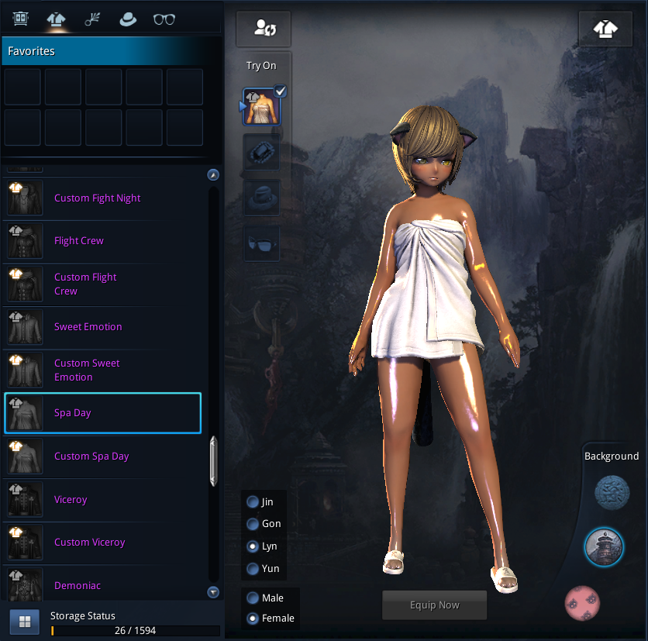Image resolution: width=648 pixels, height=641 pixels.
Task: Select the Spa Day list entry
Action: click(x=102, y=413)
